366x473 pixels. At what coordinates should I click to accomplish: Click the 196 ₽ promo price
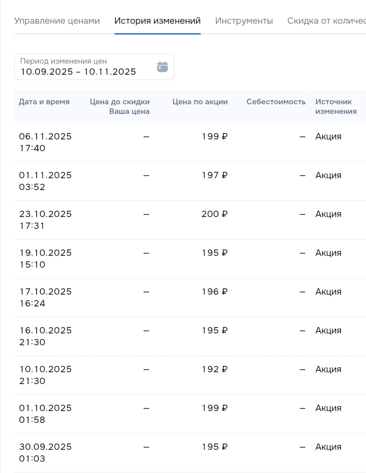pos(214,292)
